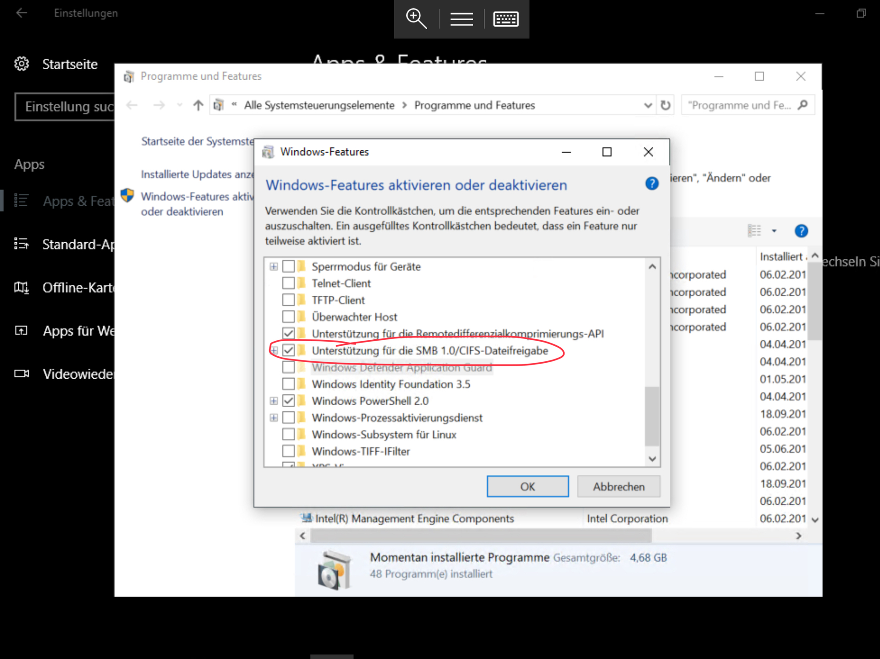This screenshot has height=659, width=880.
Task: Click the features list scroll up arrow
Action: tap(652, 266)
